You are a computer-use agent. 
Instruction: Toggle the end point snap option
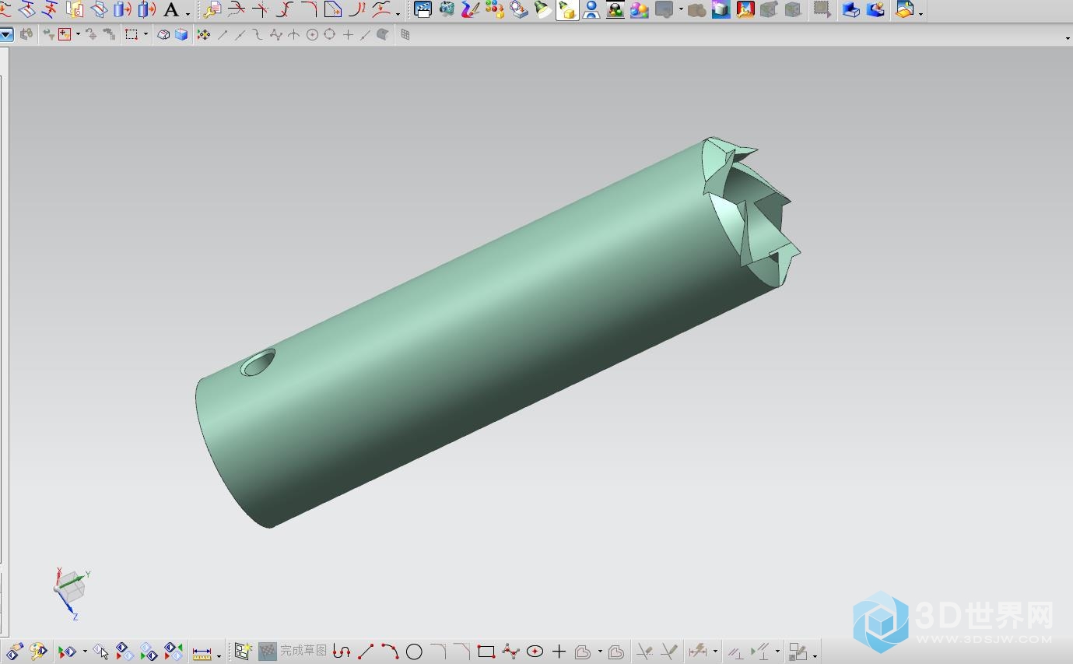223,34
